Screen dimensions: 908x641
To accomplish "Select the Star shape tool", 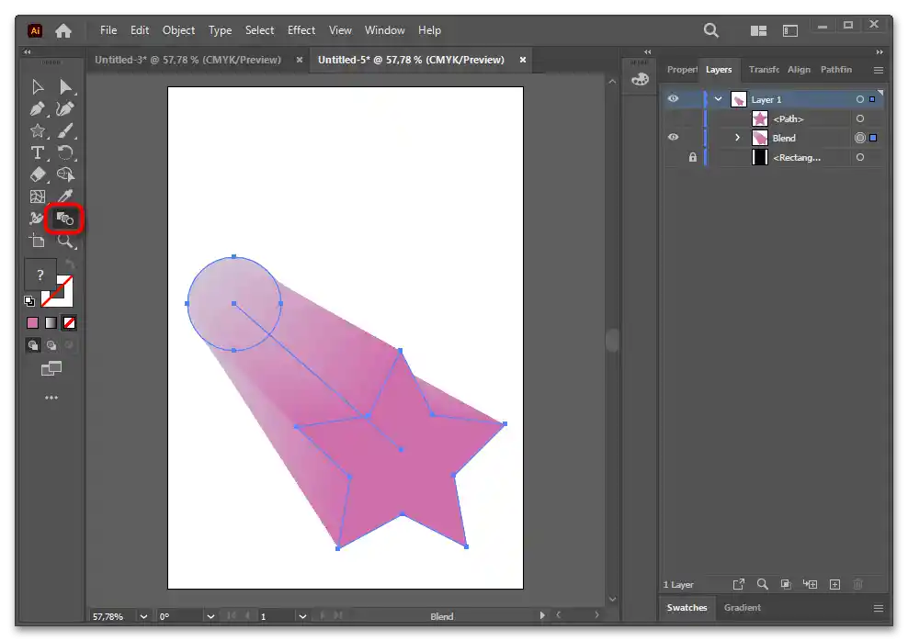I will point(38,131).
